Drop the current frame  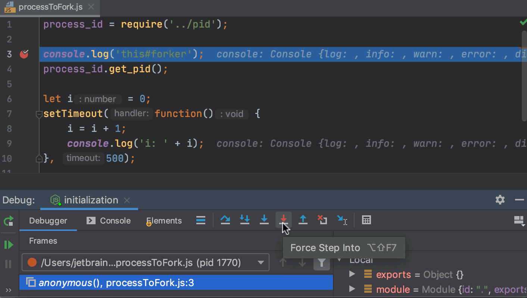[x=322, y=221]
